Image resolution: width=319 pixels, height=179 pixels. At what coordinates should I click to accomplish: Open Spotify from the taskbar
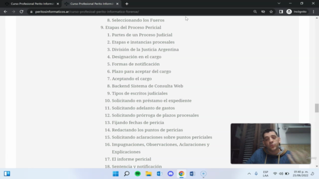138,174
